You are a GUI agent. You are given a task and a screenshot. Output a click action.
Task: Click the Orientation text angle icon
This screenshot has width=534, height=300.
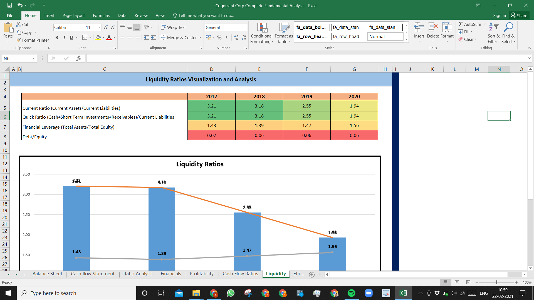pos(147,27)
